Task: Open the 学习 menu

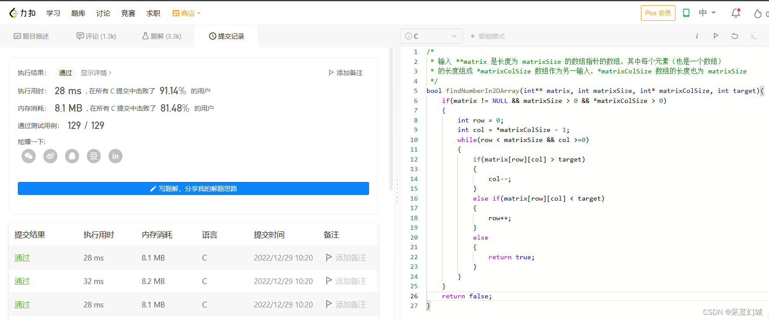Action: (x=53, y=13)
